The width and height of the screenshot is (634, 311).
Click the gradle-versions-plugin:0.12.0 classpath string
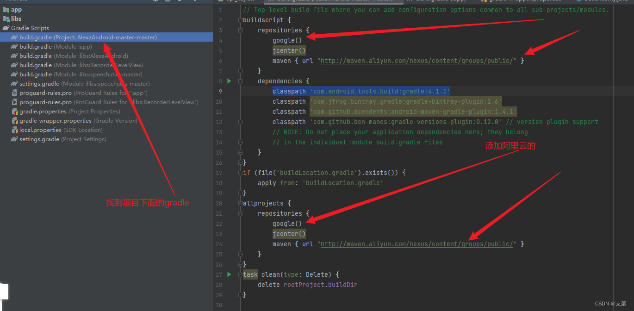point(406,122)
